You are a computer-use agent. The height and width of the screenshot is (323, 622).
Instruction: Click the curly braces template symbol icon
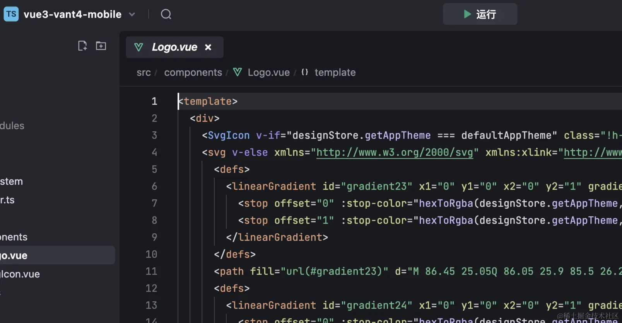[x=305, y=72]
